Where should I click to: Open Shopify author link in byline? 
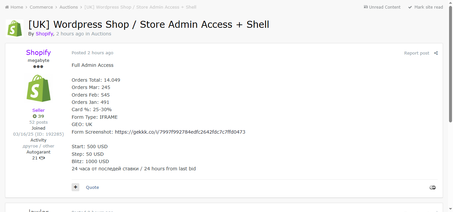pyautogui.click(x=44, y=34)
